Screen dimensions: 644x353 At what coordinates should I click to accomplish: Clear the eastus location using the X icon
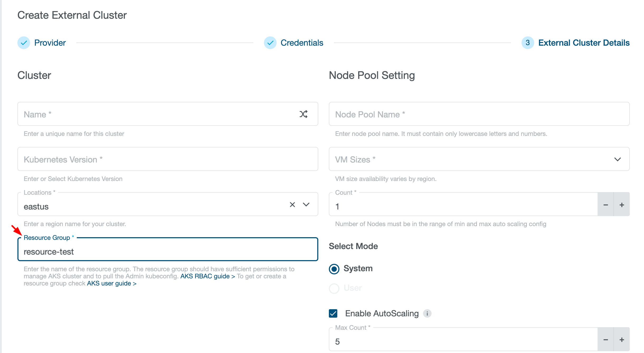coord(292,204)
